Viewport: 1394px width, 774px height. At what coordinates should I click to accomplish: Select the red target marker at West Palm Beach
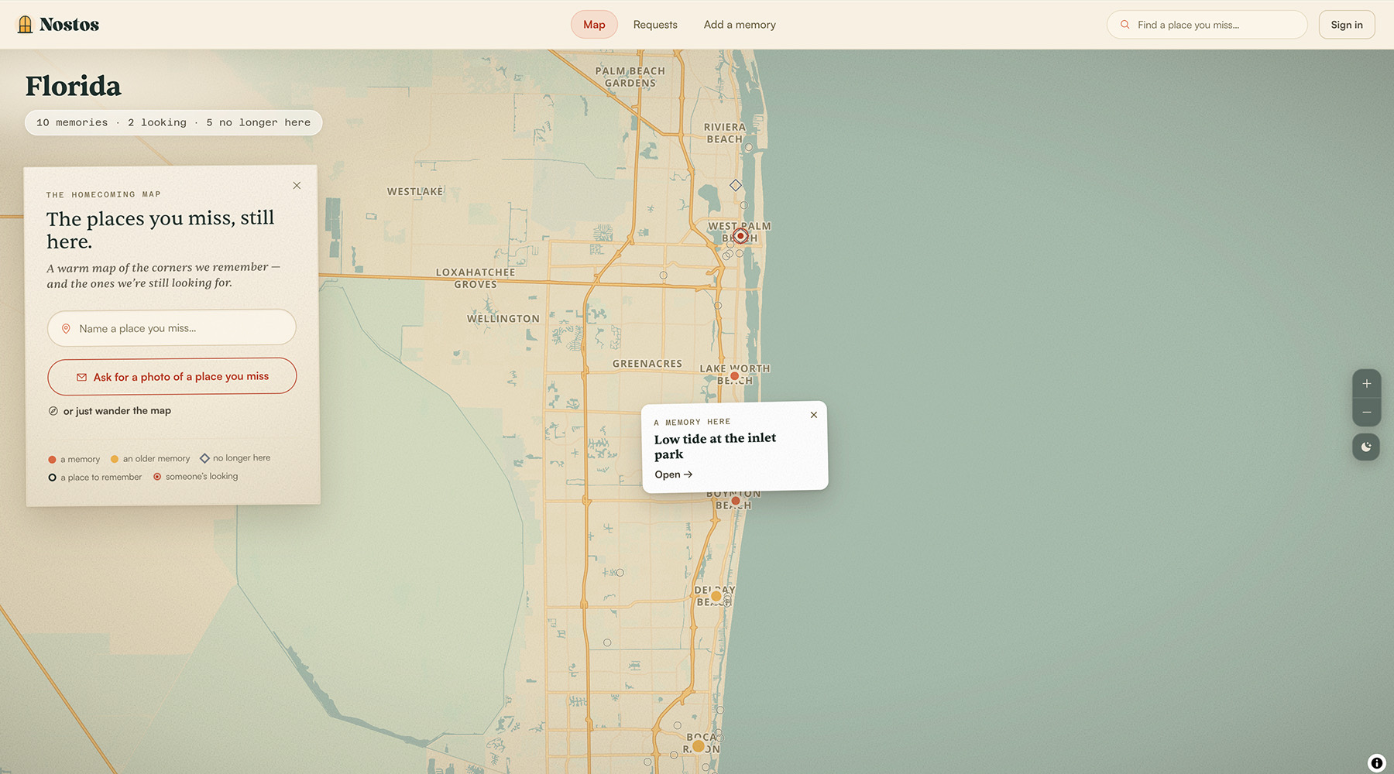(x=740, y=235)
